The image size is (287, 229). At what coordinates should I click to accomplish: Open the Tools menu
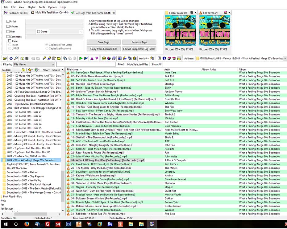tap(42, 7)
